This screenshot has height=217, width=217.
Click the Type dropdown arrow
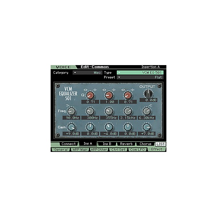tap(119, 73)
